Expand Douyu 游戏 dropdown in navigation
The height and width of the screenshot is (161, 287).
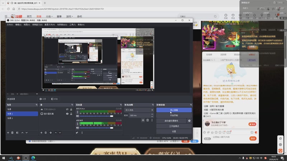tap(69, 16)
